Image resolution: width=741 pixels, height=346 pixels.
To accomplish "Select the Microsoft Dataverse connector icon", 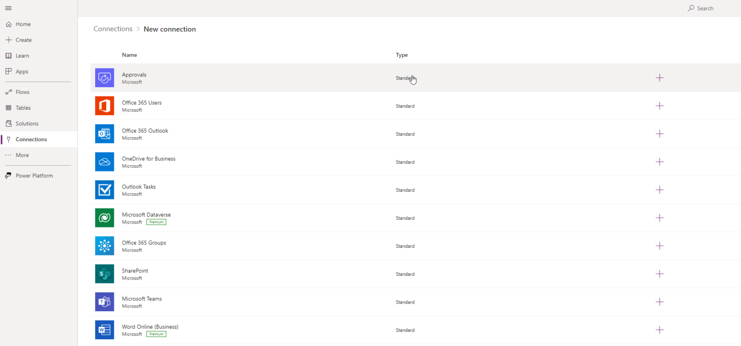I will (104, 217).
